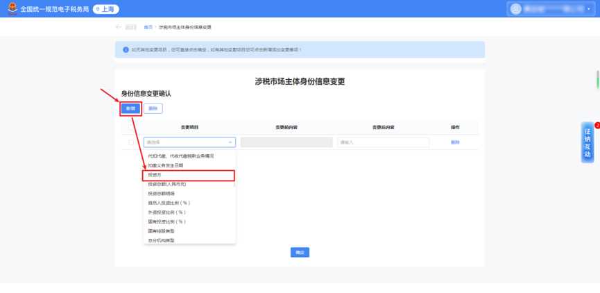
Task: Open the 请选择 变更项目 dropdown
Action: 190,142
